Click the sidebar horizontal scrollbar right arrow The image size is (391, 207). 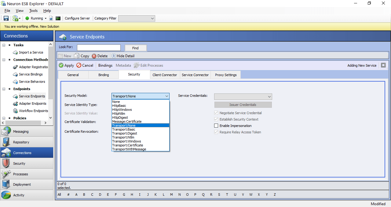click(46, 123)
